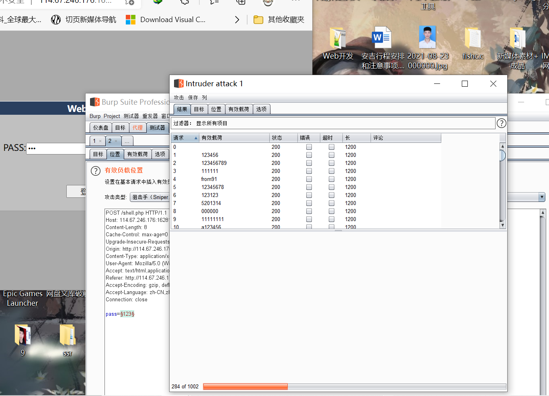Screen dimensions: 549x396
Task: Toggle the 错误 checkbox for payload 111111
Action: click(309, 171)
